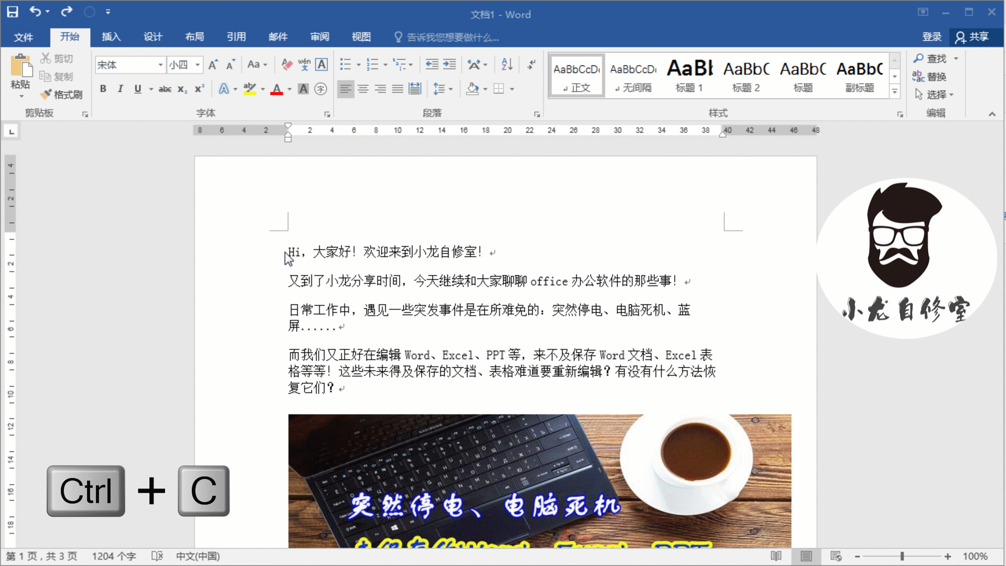The width and height of the screenshot is (1006, 566).
Task: Decrease paragraph indent
Action: [x=432, y=64]
